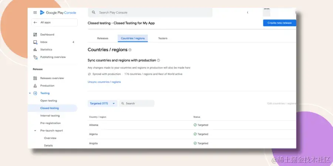333x166 pixels.
Task: Click the account avatar in top bar
Action: (x=266, y=13)
